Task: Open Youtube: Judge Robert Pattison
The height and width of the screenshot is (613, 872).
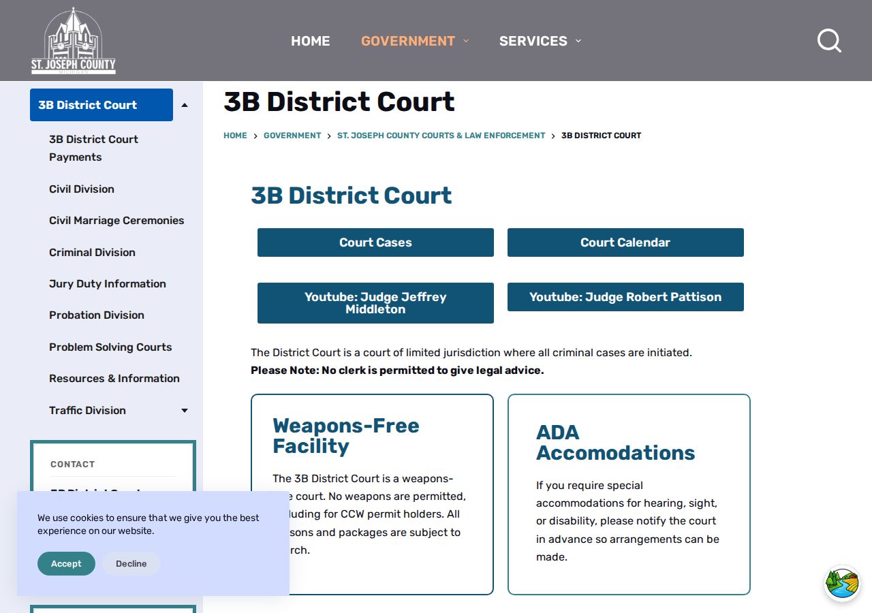Action: pyautogui.click(x=625, y=297)
